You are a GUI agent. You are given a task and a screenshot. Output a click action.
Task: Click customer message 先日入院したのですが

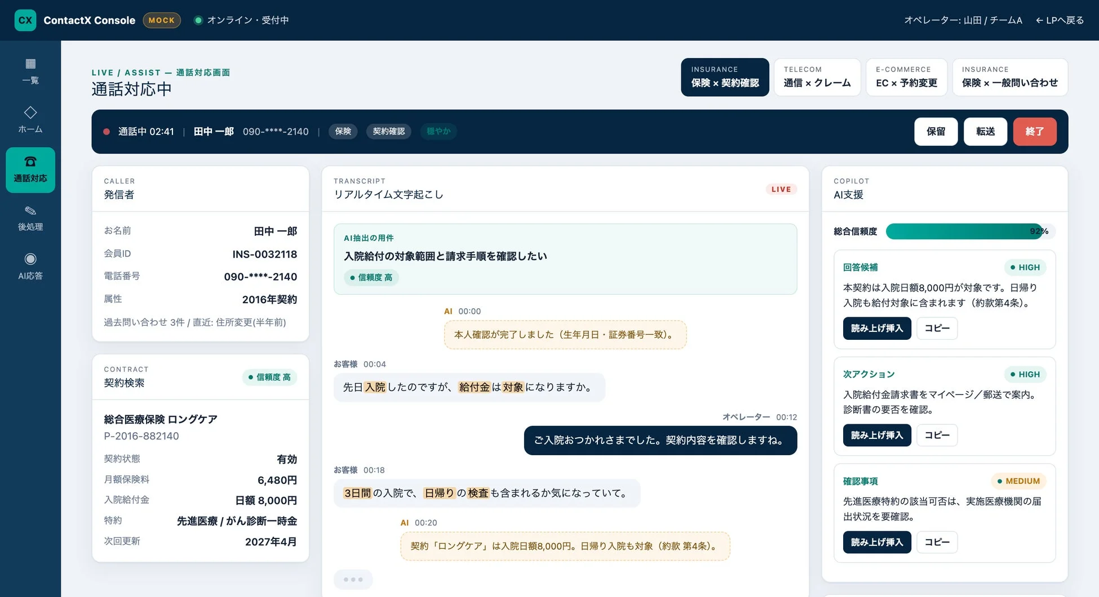(x=469, y=387)
